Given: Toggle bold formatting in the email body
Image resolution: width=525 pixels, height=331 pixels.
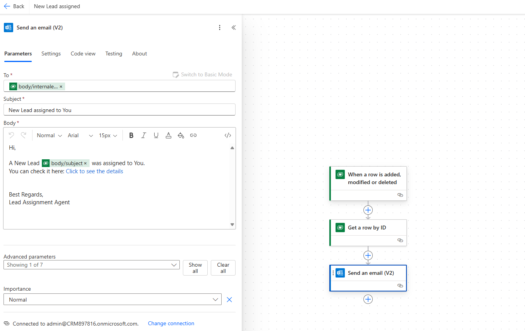Looking at the screenshot, I should [x=131, y=135].
